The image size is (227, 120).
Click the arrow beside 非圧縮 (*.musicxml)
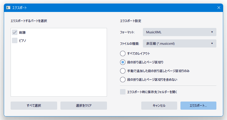tap(212, 43)
